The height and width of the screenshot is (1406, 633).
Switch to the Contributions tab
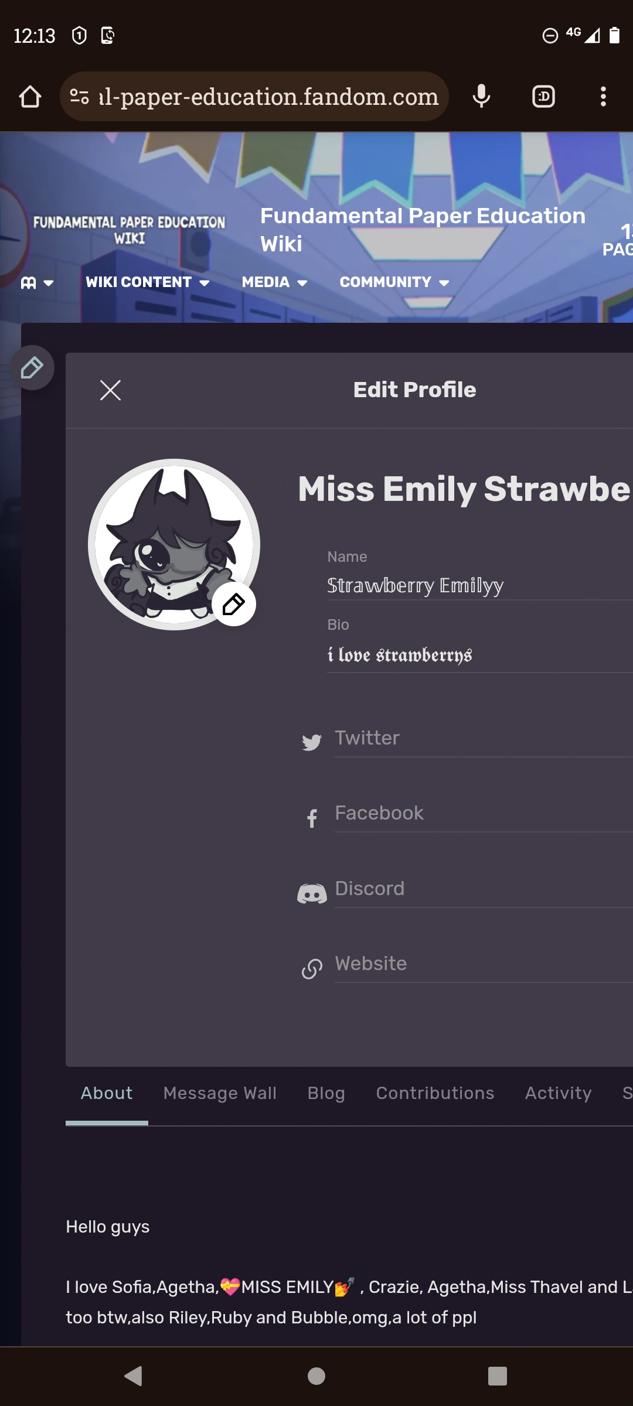[x=435, y=1093]
